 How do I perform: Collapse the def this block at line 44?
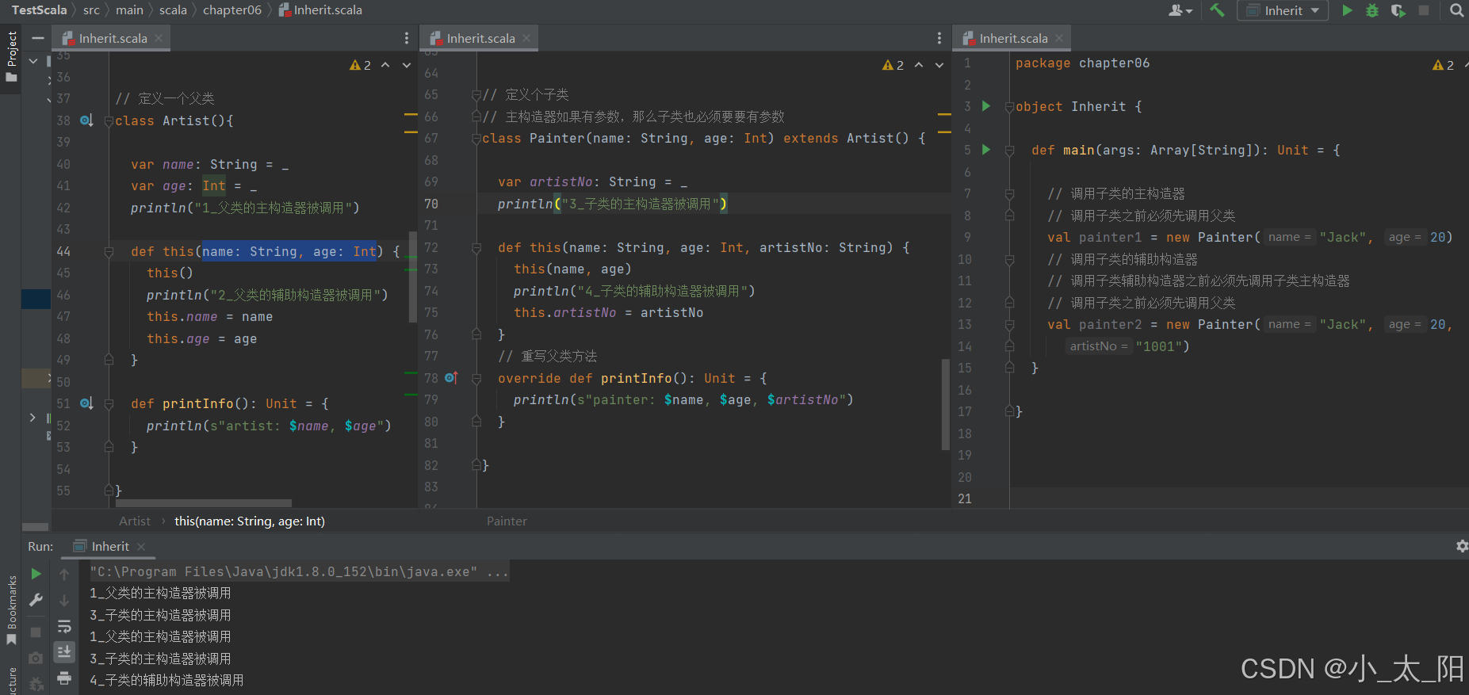tap(109, 252)
